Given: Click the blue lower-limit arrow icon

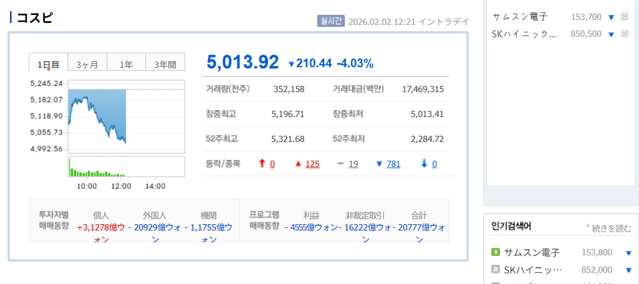Looking at the screenshot, I should pyautogui.click(x=424, y=164).
